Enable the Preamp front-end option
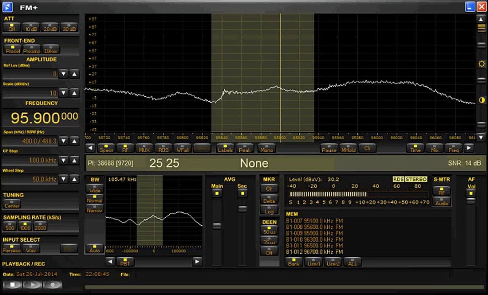Image resolution: width=488 pixels, height=295 pixels. click(32, 49)
